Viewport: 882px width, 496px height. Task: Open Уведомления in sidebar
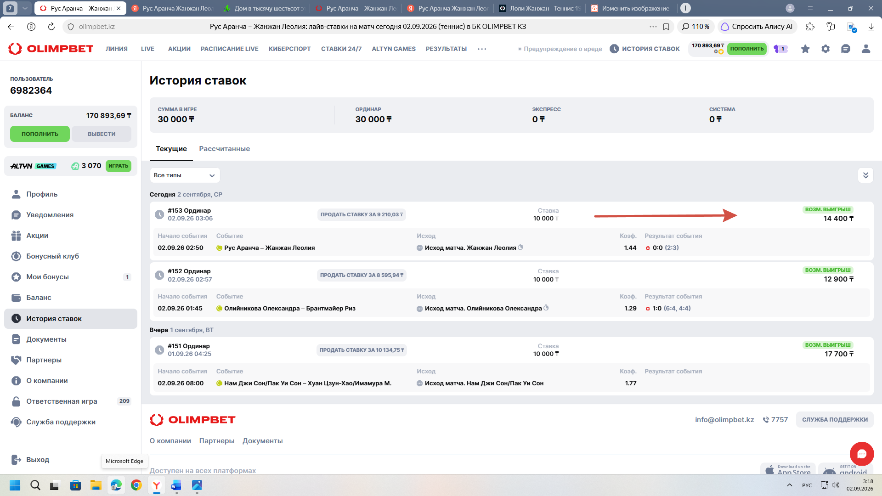click(x=71, y=215)
